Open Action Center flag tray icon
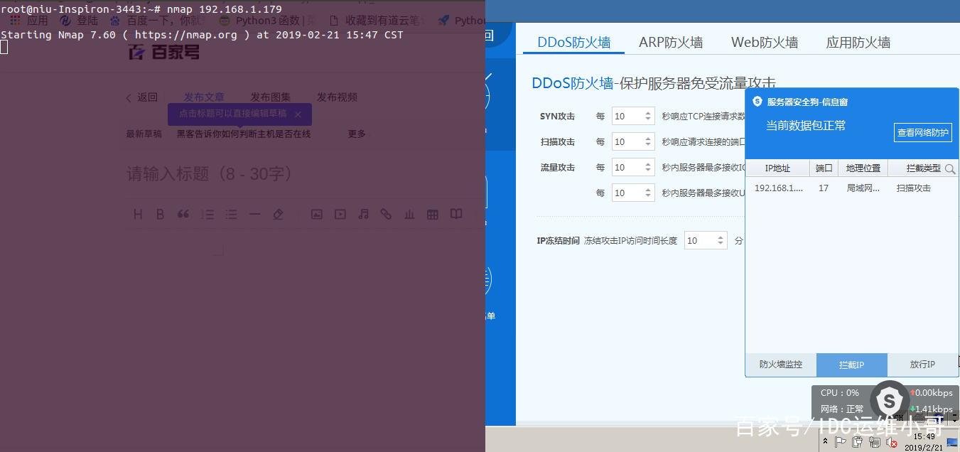The width and height of the screenshot is (960, 452). 840,442
